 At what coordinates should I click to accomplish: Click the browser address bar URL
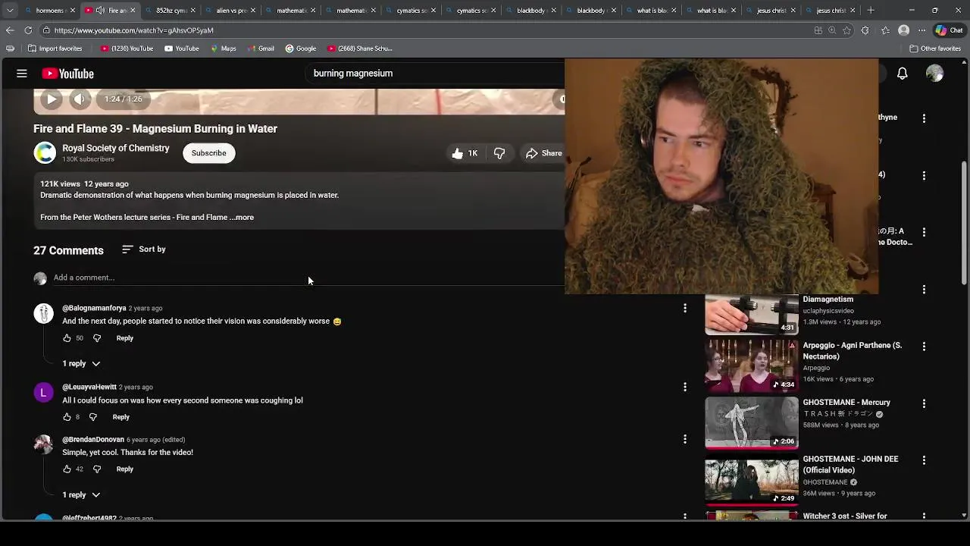[x=134, y=30]
